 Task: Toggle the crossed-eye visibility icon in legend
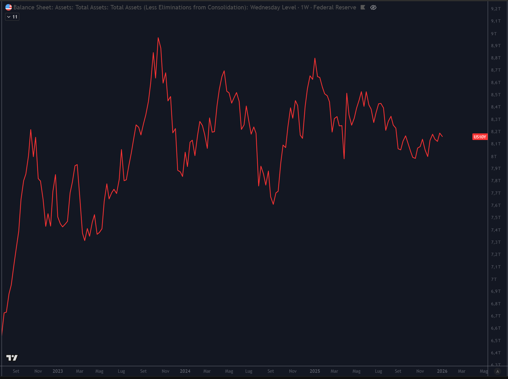tap(373, 7)
